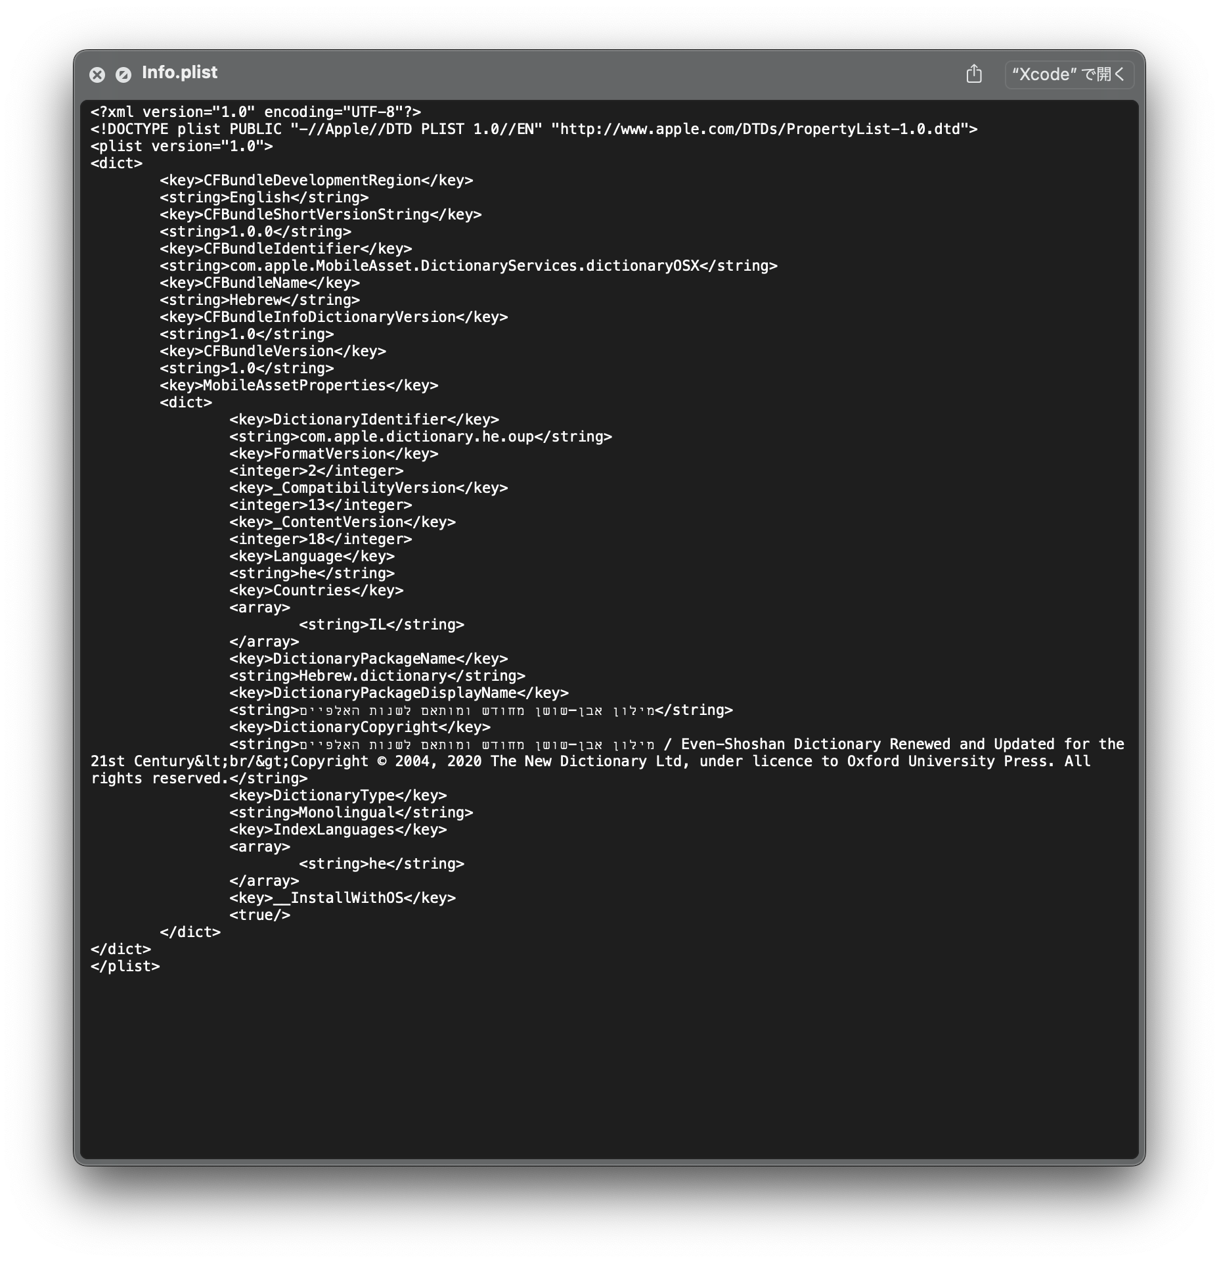This screenshot has width=1219, height=1263.
Task: Click the Language key line
Action: pos(313,556)
